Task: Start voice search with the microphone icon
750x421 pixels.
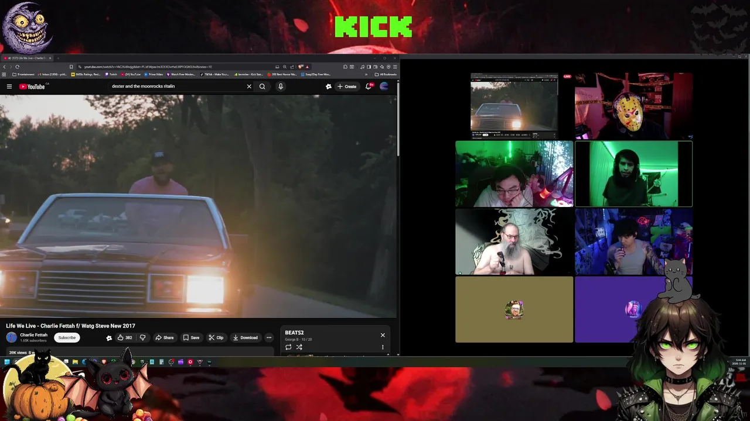Action: (281, 87)
